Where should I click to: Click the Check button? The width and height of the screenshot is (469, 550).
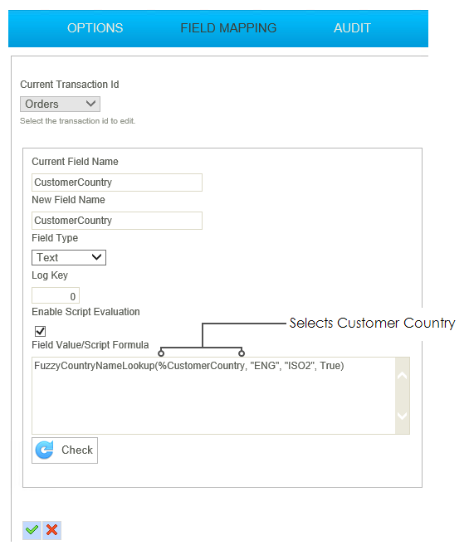click(65, 450)
